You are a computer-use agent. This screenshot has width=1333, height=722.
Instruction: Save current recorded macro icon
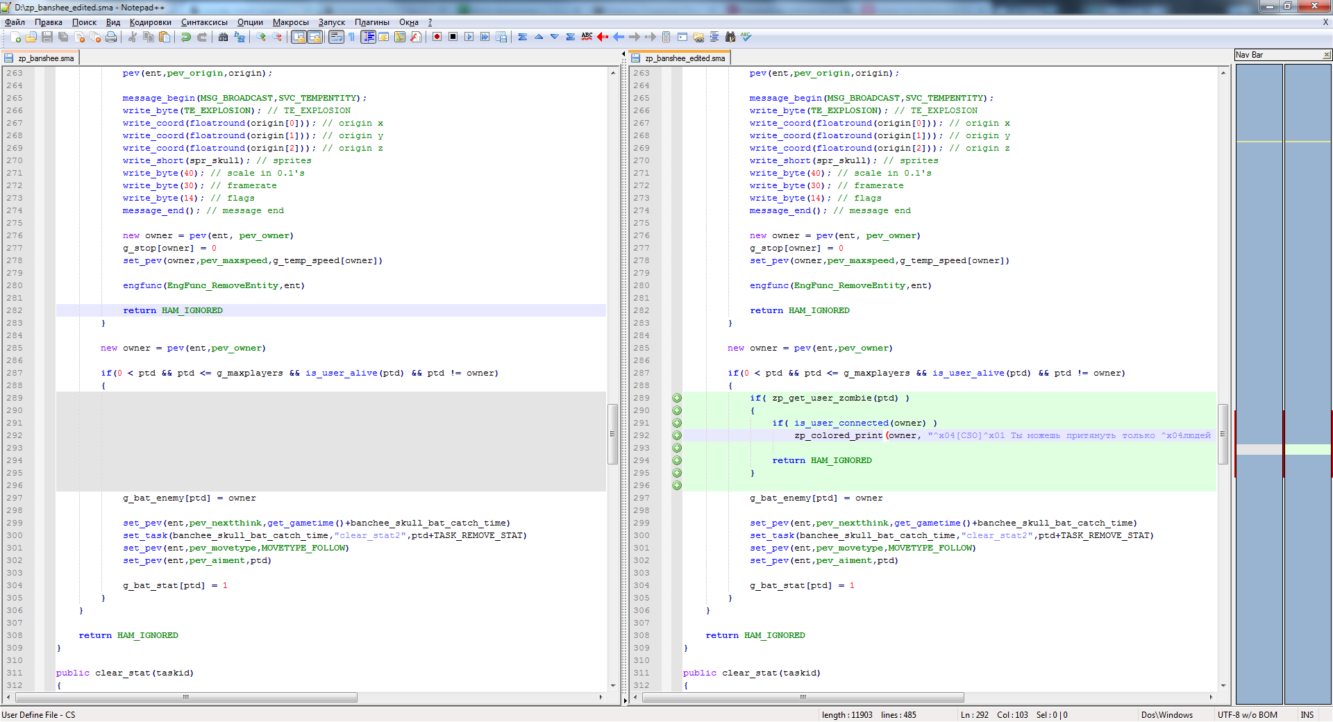[501, 37]
